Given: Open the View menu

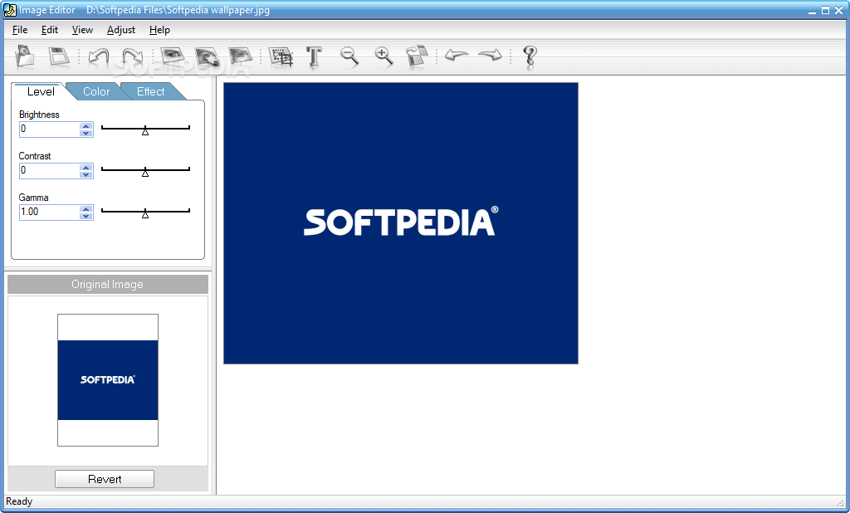Looking at the screenshot, I should [x=82, y=30].
